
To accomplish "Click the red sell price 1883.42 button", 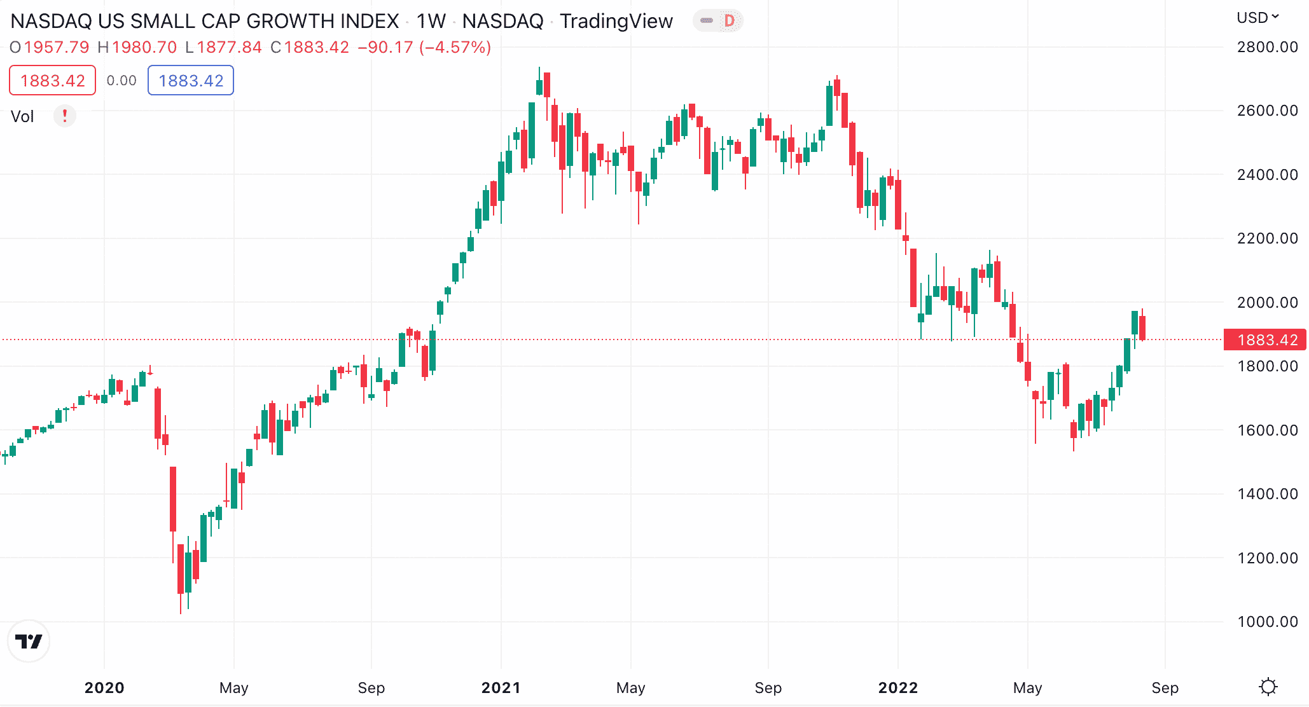I will [52, 81].
